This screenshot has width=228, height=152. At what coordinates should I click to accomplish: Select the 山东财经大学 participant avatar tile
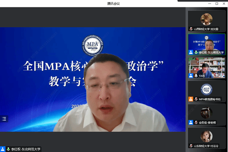pyautogui.click(x=207, y=138)
